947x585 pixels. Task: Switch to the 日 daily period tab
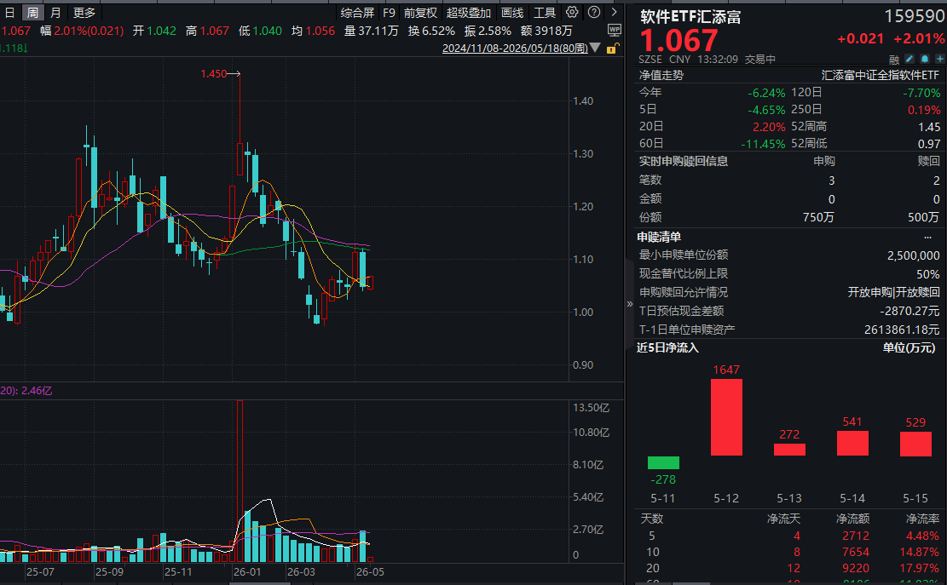pos(9,12)
